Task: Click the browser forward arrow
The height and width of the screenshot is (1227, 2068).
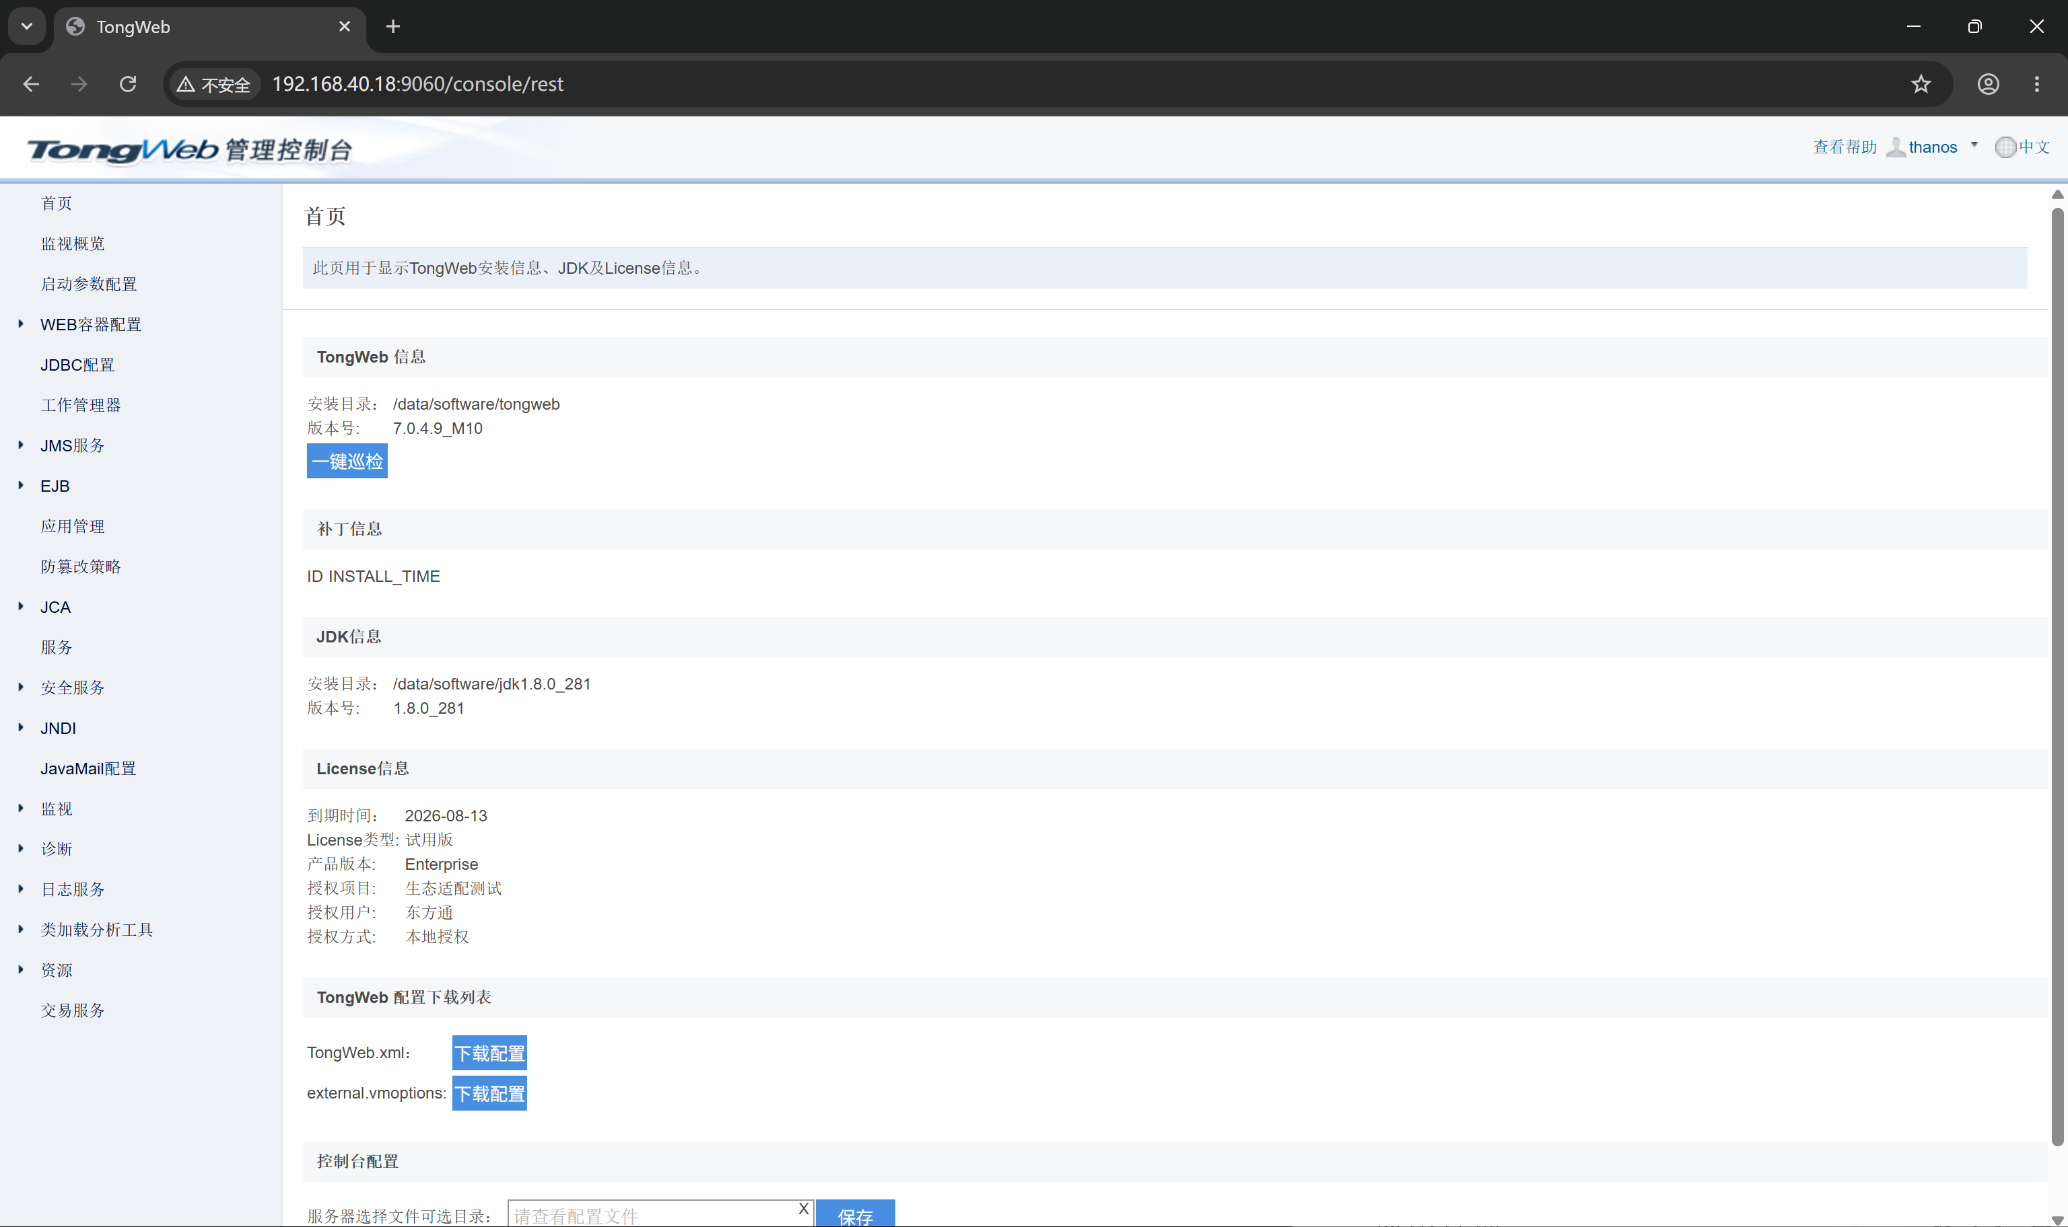Action: point(79,84)
